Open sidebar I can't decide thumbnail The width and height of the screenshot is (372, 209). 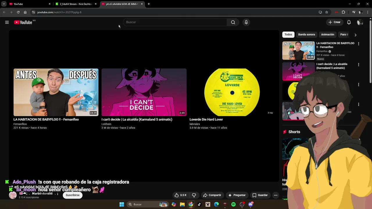(x=298, y=71)
